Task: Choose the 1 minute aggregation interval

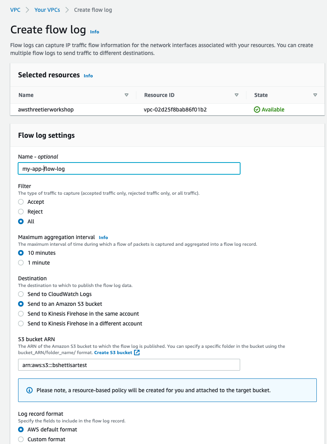Action: 21,263
